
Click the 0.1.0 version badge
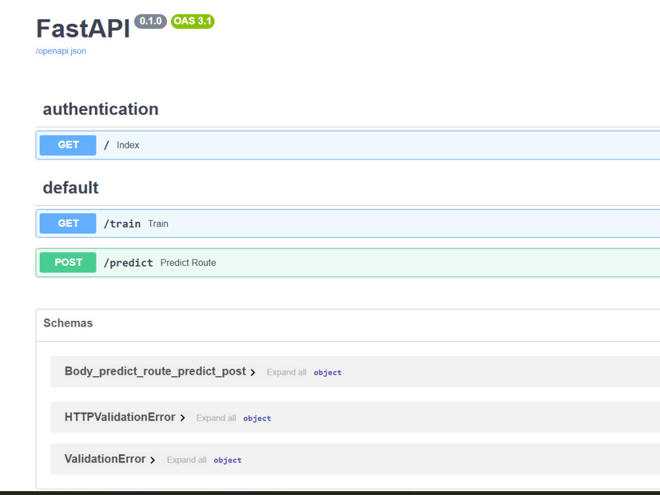tap(150, 21)
